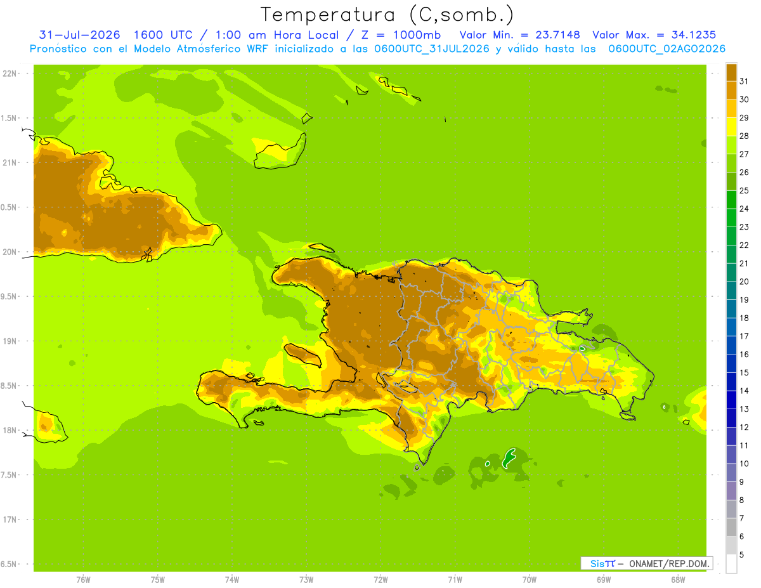The image size is (761, 588).
Task: Select initialization time '0600UTC_31JUL2026'
Action: point(431,49)
